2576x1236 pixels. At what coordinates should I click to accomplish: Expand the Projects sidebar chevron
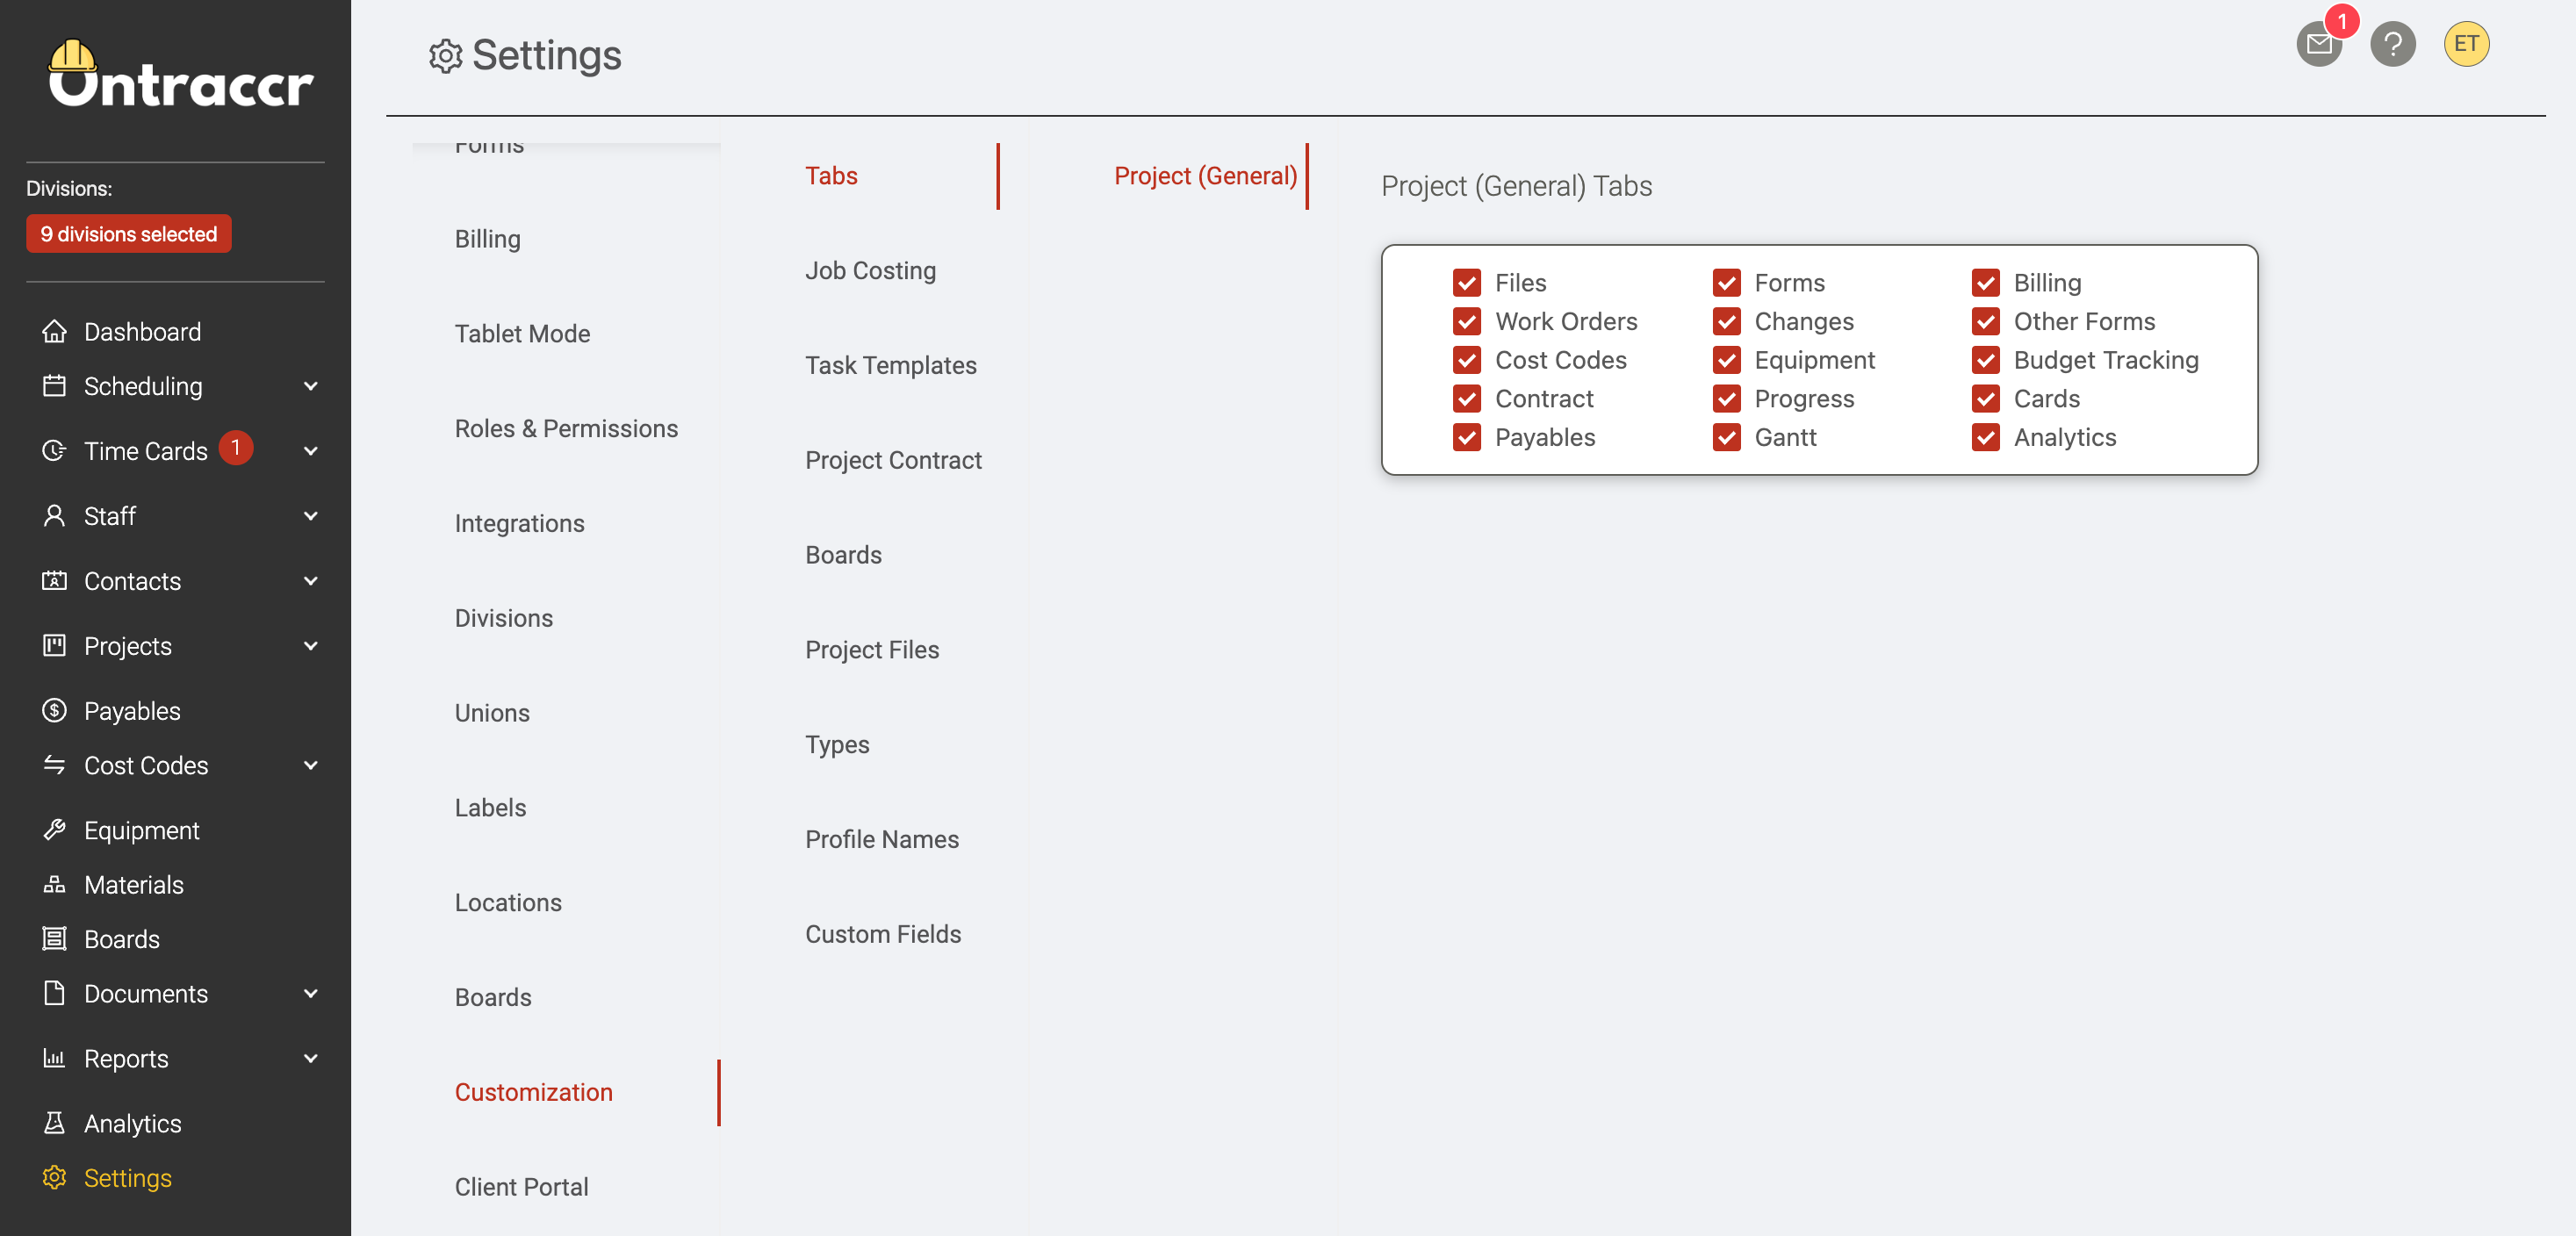[311, 645]
